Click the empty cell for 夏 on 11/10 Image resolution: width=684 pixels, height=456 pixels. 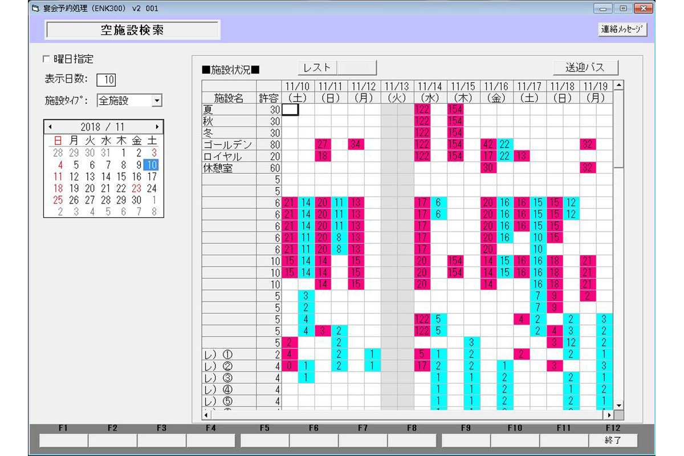tap(290, 109)
